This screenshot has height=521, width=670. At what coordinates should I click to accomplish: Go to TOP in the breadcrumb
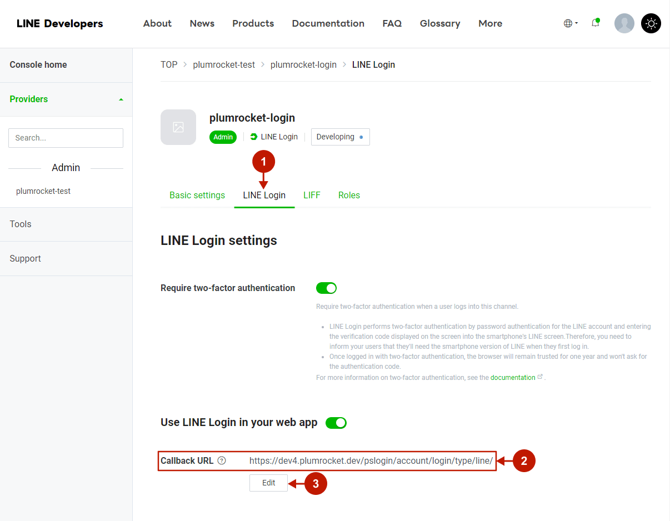(169, 64)
